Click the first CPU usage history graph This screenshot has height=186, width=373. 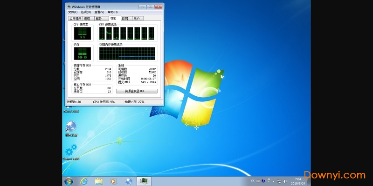102,33
